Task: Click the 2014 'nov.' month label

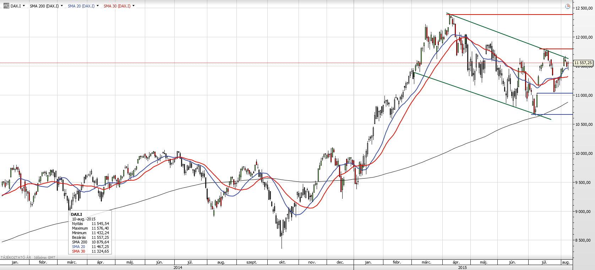Action: pos(312,263)
